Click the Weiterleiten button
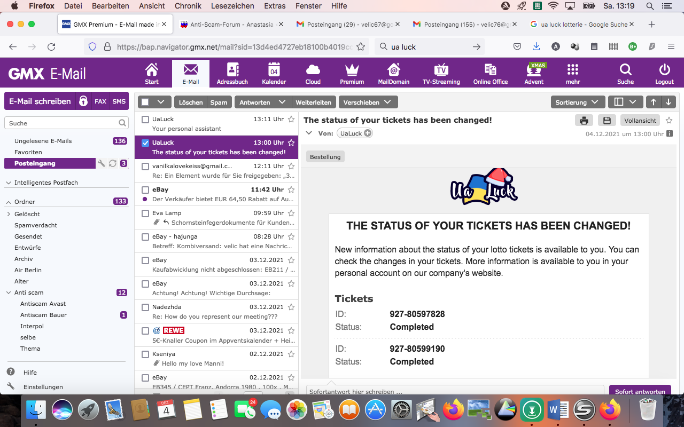This screenshot has height=427, width=684. tap(314, 102)
